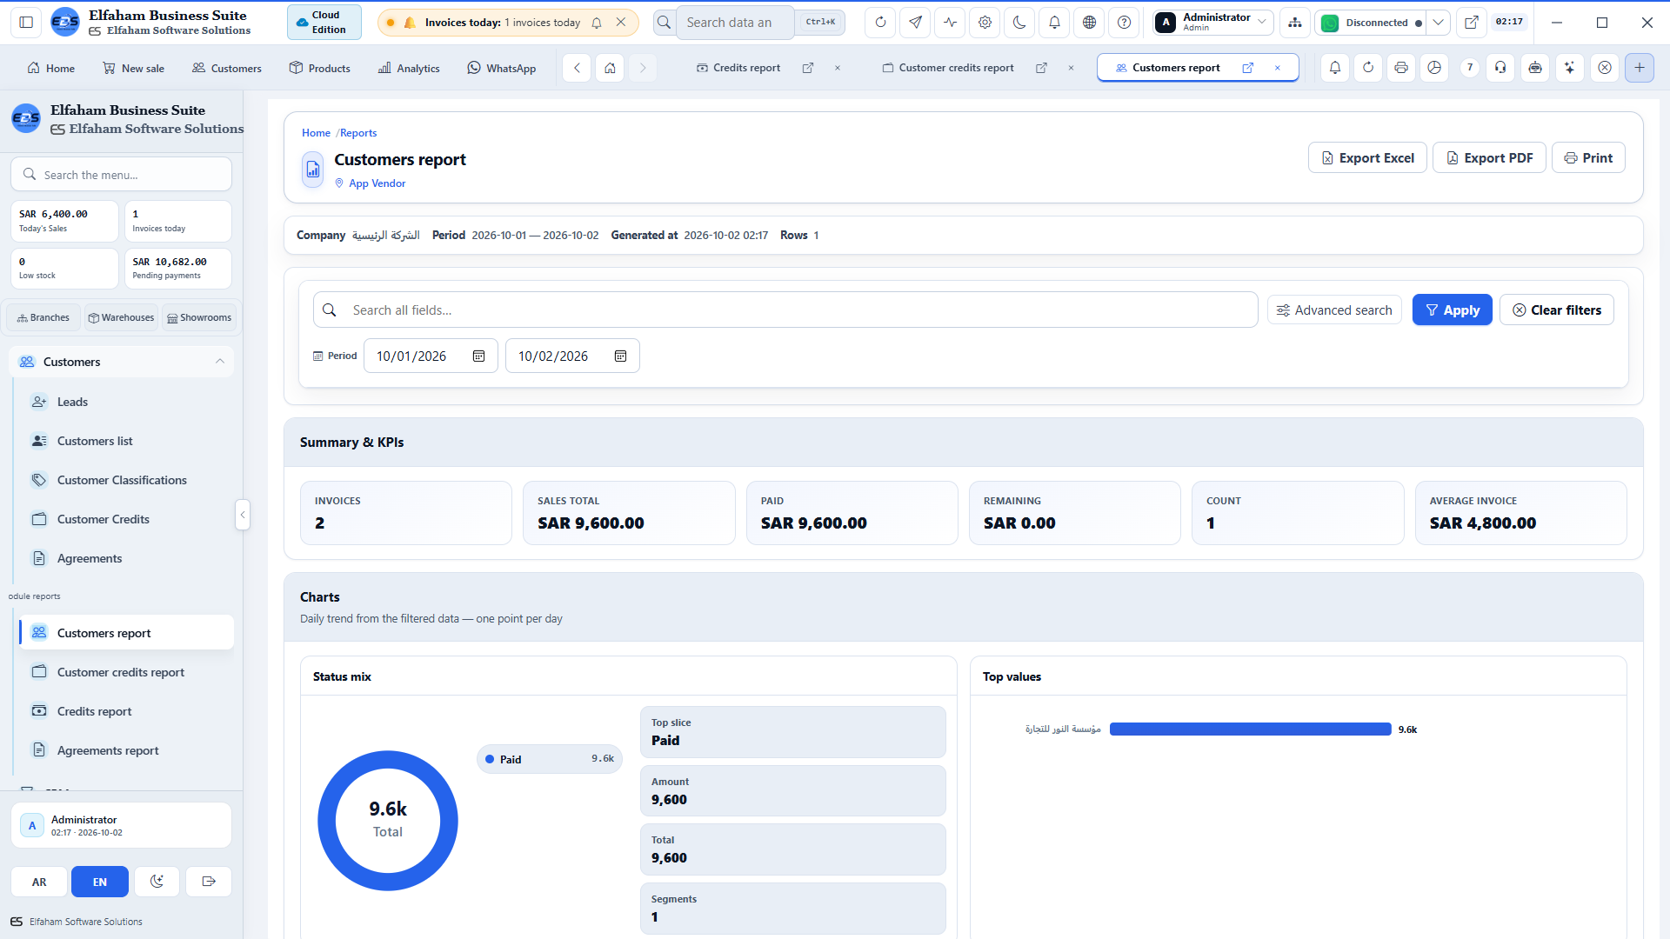The image size is (1670, 939).
Task: Click the home icon beside tab navigation arrows
Action: [x=610, y=68]
